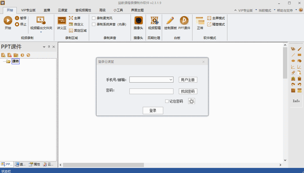
Task: Enable 录制麦克风 microphone recording
Action: pyautogui.click(x=94, y=18)
